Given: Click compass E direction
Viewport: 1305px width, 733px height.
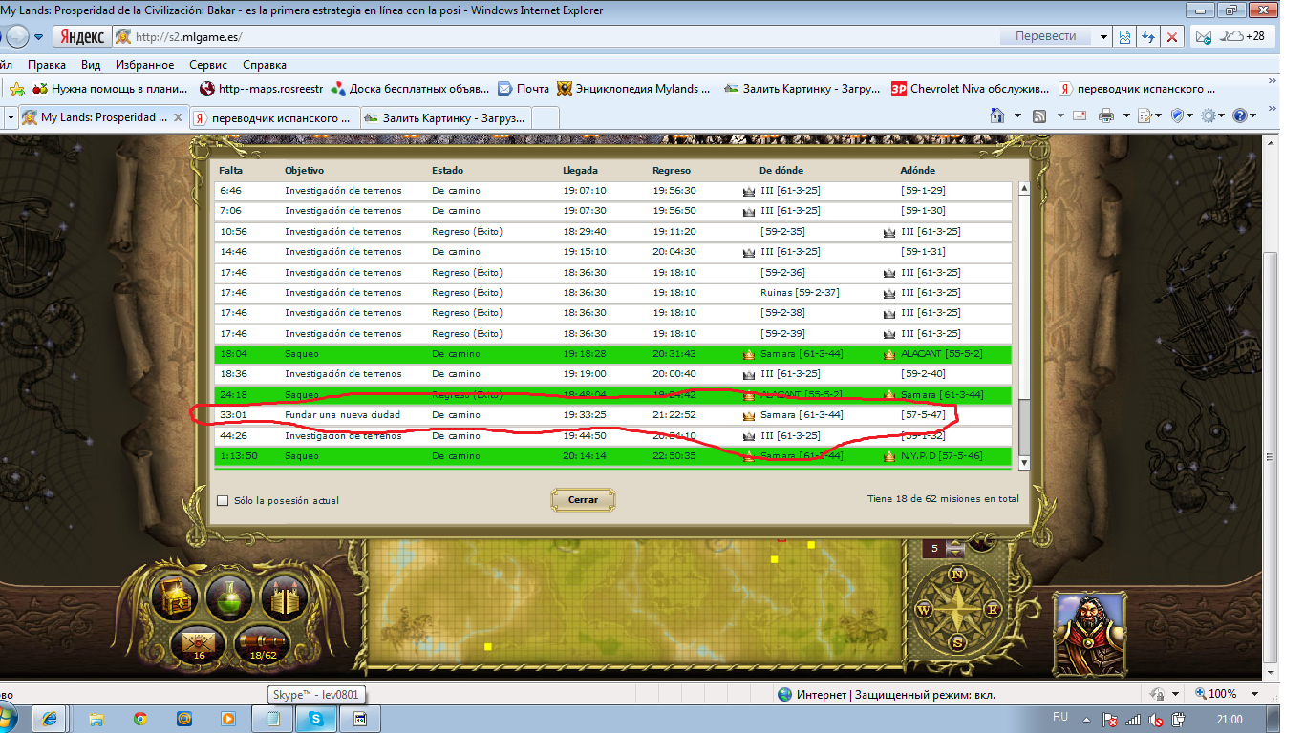Looking at the screenshot, I should point(992,609).
